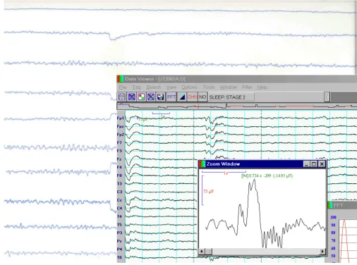Select the C4 channel label

point(119,208)
